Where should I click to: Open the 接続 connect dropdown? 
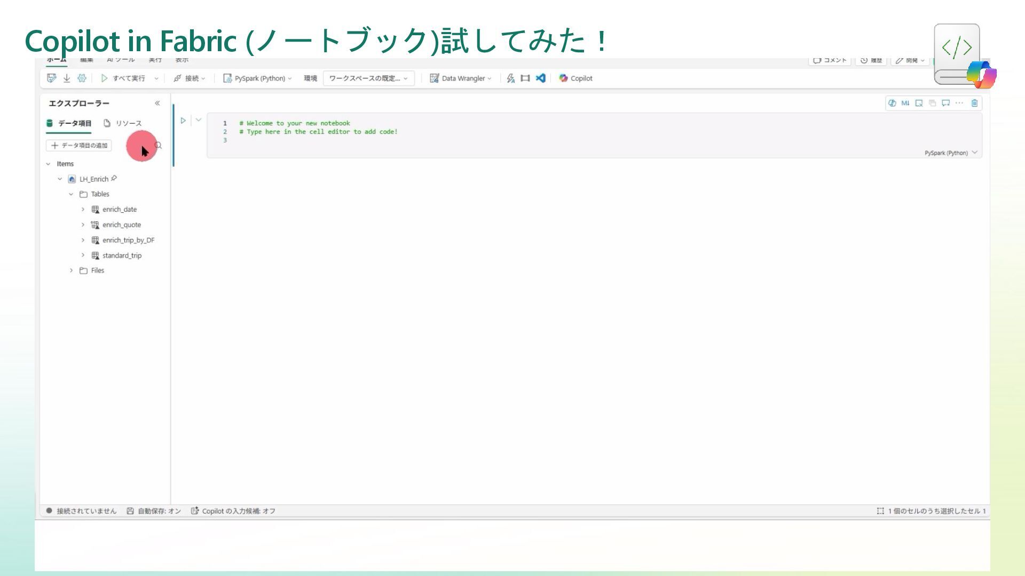tap(189, 78)
